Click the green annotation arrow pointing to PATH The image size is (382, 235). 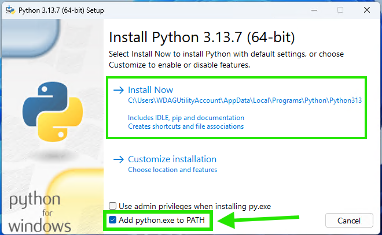[260, 220]
